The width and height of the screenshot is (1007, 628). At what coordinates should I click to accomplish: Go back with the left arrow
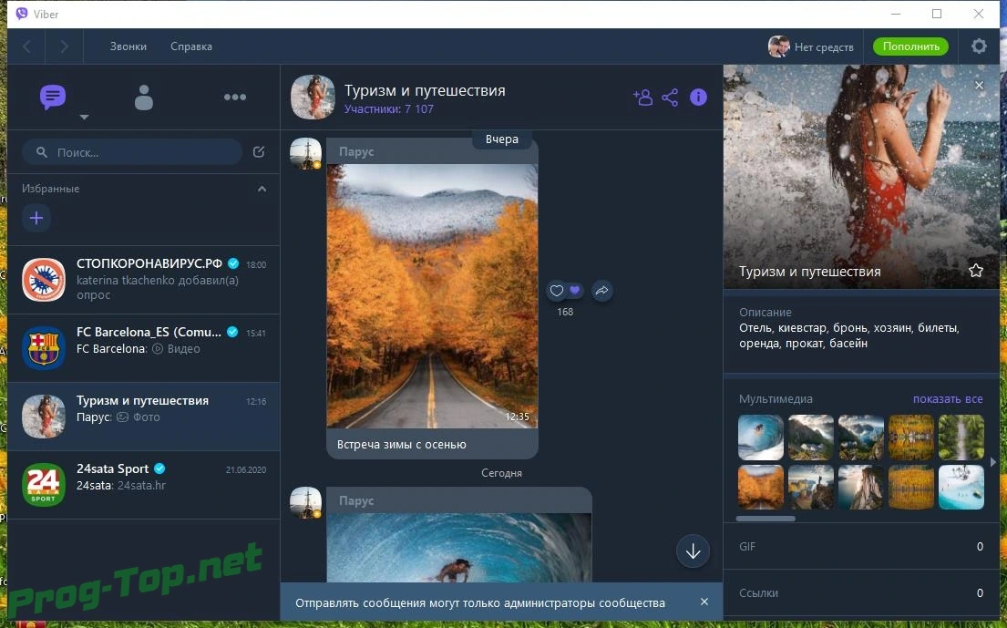27,46
